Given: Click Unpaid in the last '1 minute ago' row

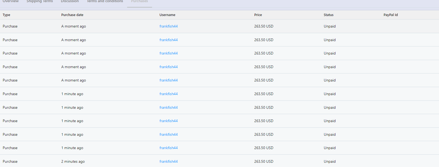Looking at the screenshot, I should (330, 148).
